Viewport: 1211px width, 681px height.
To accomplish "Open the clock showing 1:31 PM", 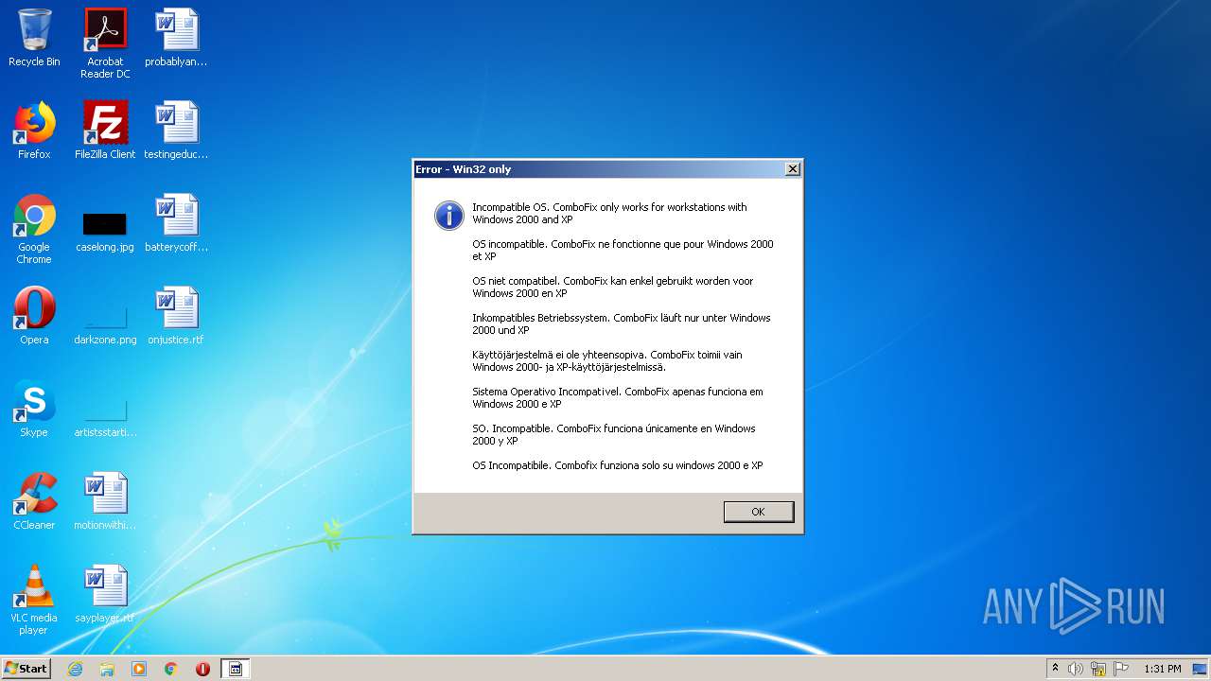I will coord(1163,669).
